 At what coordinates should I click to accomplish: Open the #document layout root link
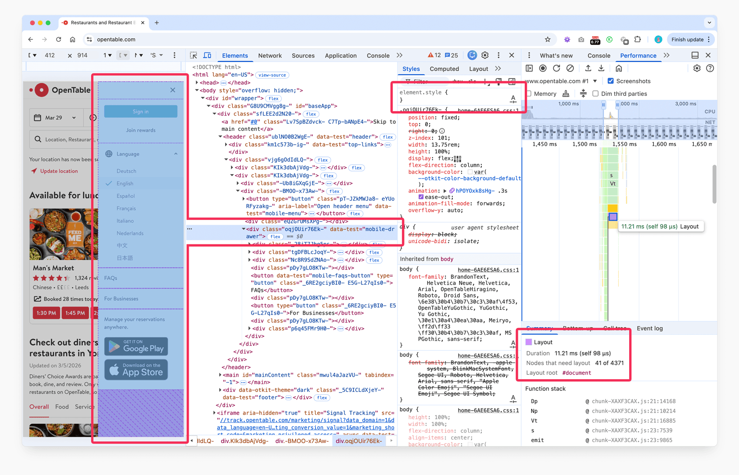point(576,373)
